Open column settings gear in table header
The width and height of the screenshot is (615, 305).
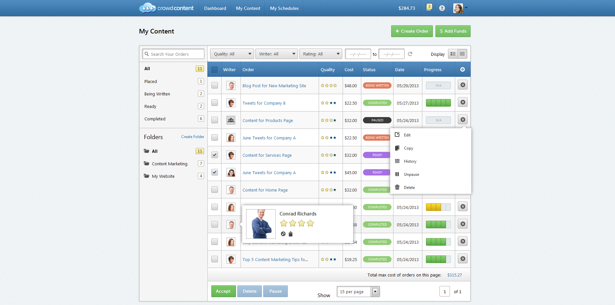pos(462,70)
